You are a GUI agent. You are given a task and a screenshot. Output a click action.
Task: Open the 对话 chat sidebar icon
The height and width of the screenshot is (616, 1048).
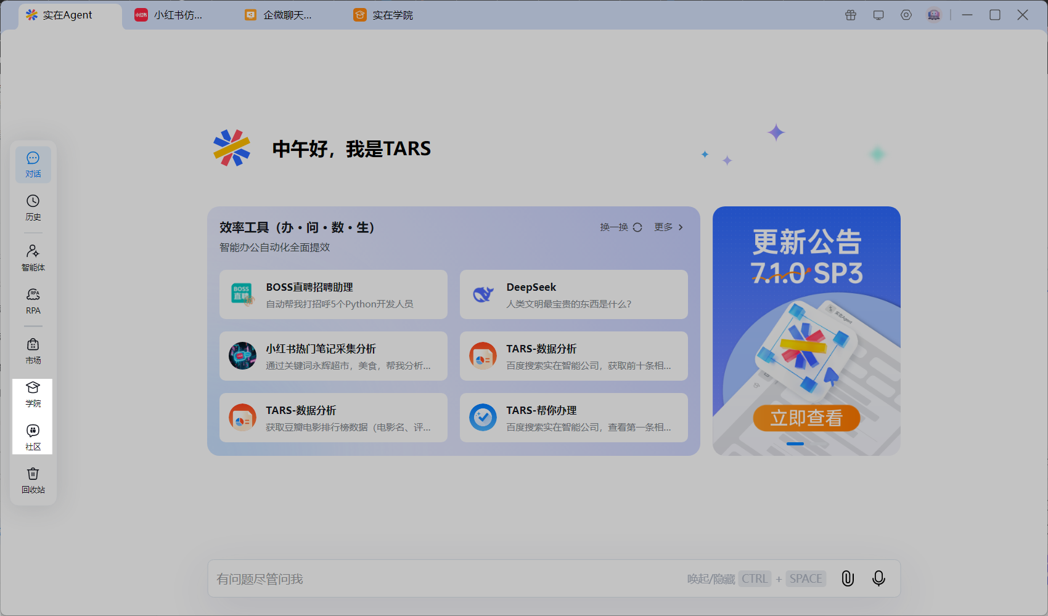tap(33, 164)
